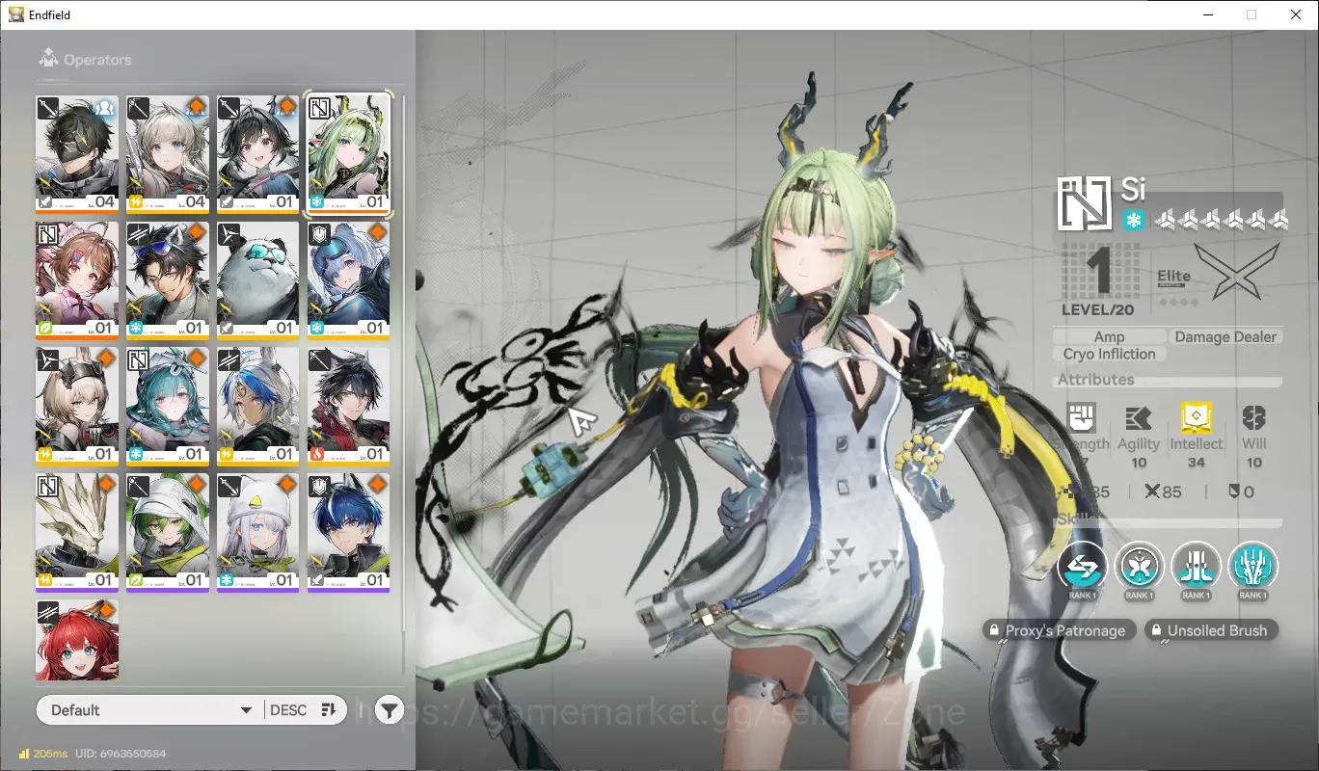Select the highlighted Intellect attribute icon

click(1197, 418)
